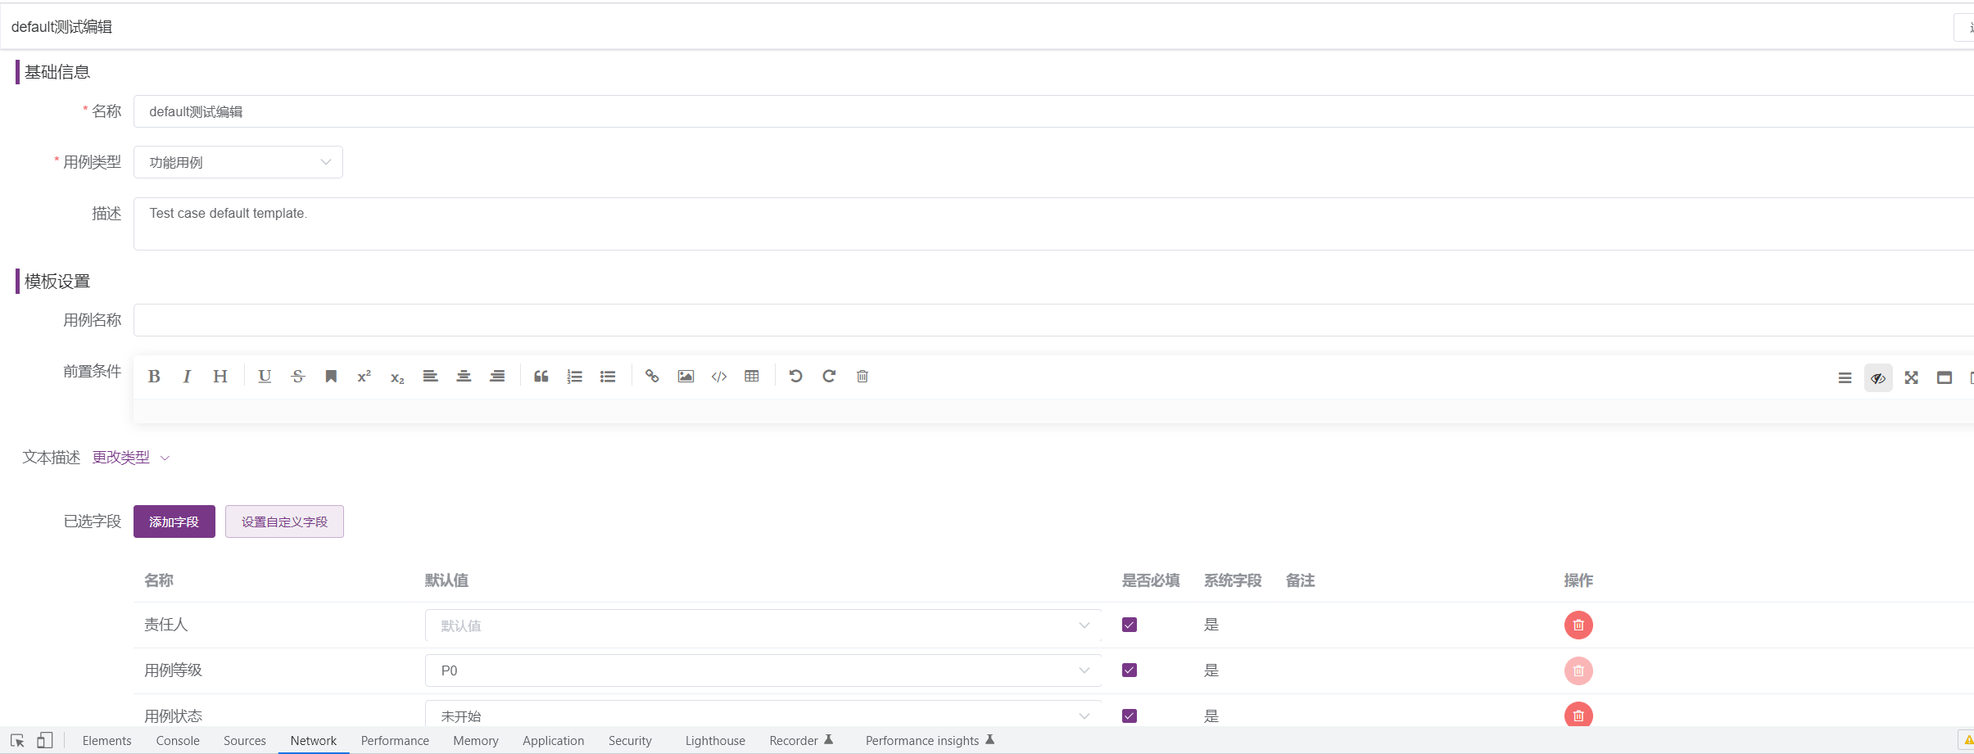Switch to the Console tab

pyautogui.click(x=177, y=740)
